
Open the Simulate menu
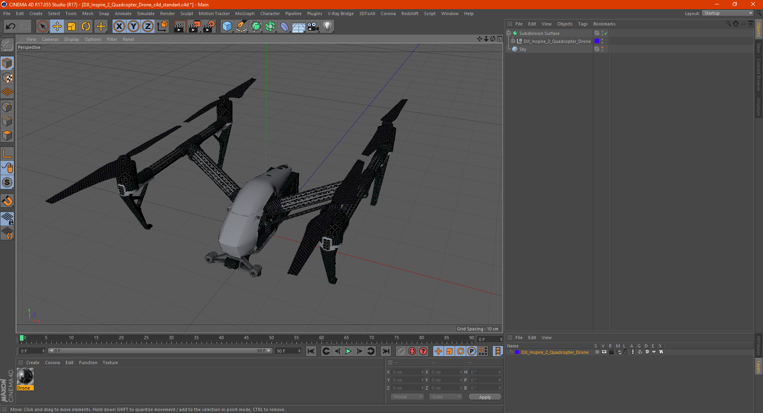(146, 14)
